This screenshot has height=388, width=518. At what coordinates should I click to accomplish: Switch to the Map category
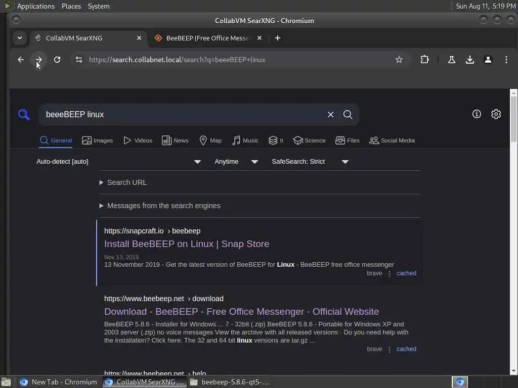210,140
